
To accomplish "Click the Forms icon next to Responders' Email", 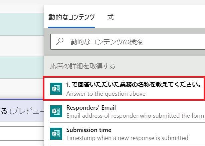I will 56,111.
